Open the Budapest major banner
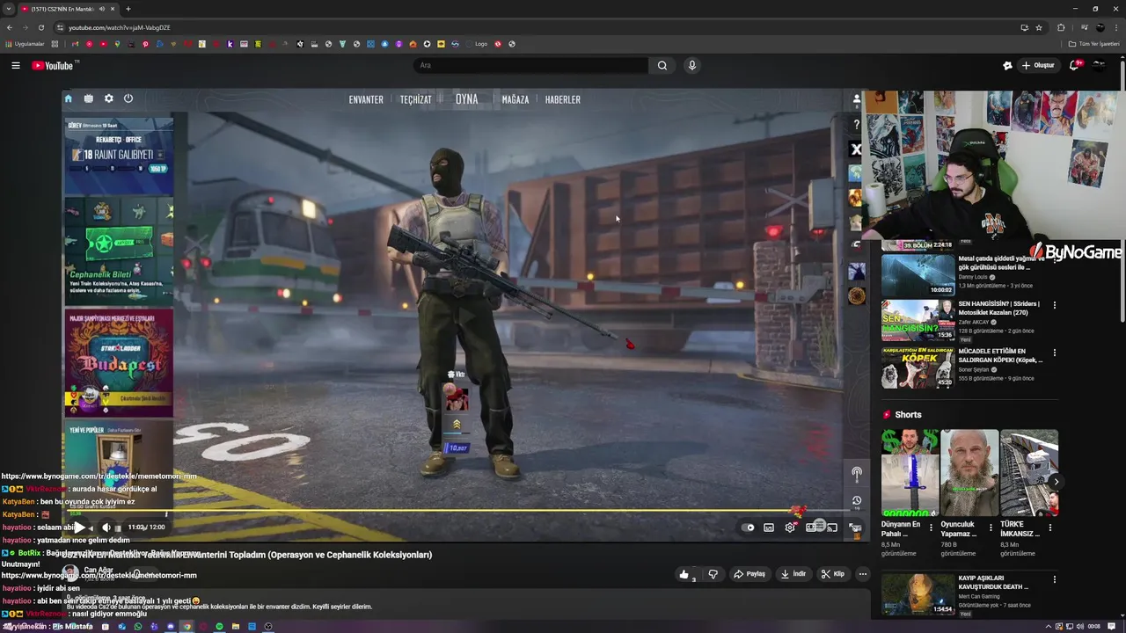1126x633 pixels. coord(119,363)
